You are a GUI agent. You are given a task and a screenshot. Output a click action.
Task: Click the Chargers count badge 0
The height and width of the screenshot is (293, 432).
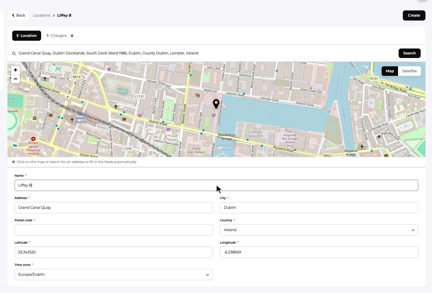[x=72, y=36]
